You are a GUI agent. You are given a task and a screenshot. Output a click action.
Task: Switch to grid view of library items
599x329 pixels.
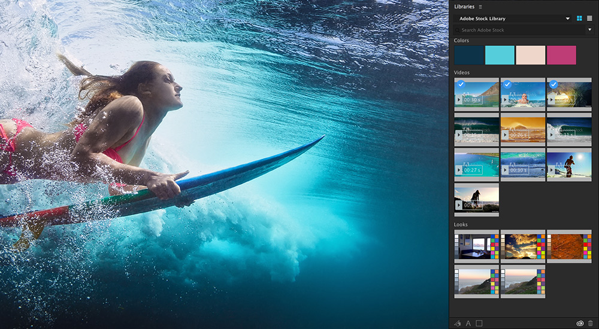point(579,19)
